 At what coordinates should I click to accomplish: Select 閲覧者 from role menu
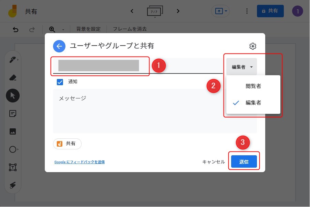pyautogui.click(x=253, y=86)
